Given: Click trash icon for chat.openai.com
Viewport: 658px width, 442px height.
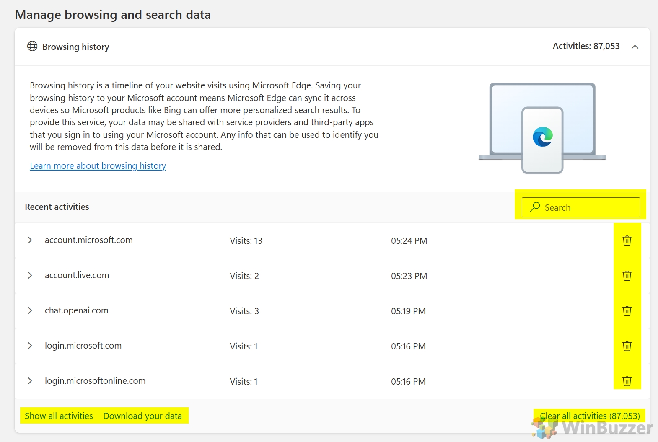Looking at the screenshot, I should 627,311.
